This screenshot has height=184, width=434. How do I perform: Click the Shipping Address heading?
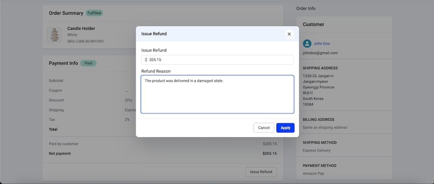click(x=320, y=68)
